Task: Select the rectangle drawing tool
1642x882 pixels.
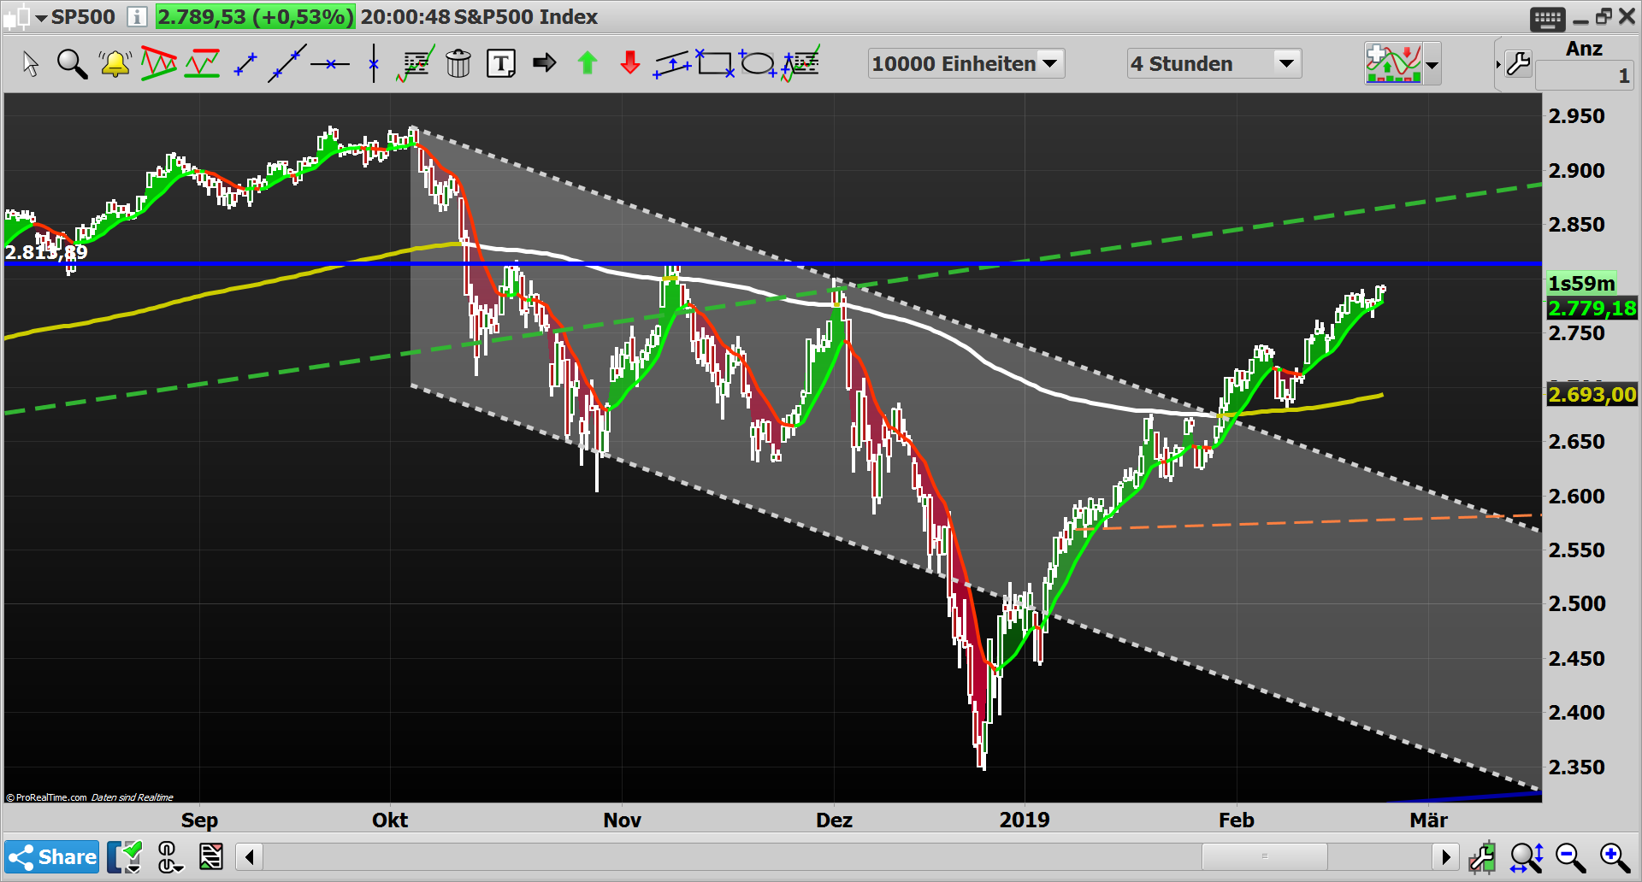Action: [715, 64]
